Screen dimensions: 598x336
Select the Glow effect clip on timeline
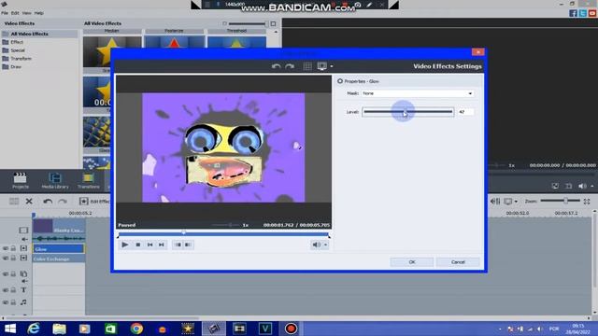[x=58, y=249]
